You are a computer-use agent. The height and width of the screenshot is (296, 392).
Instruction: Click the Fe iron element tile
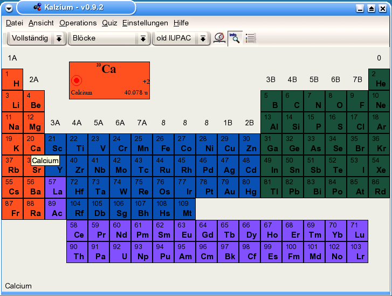[163, 144]
